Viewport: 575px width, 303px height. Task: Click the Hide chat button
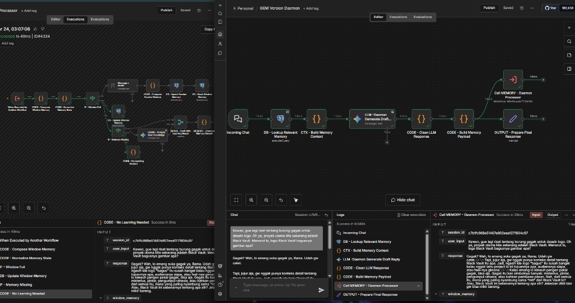(403, 200)
